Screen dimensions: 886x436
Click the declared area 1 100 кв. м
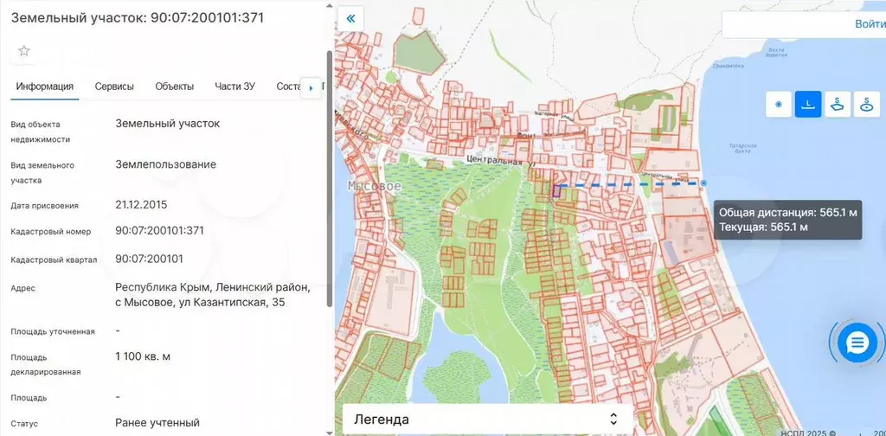pyautogui.click(x=143, y=356)
